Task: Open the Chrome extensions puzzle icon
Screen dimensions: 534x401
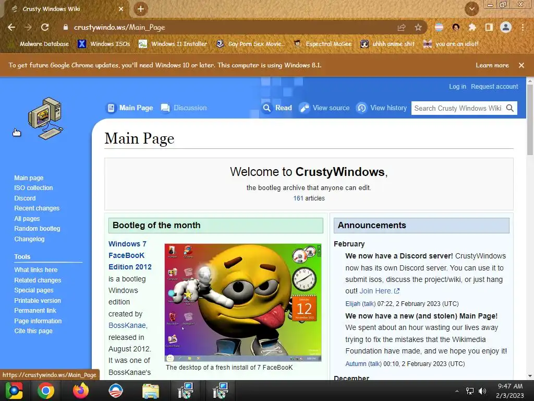Action: (x=472, y=27)
